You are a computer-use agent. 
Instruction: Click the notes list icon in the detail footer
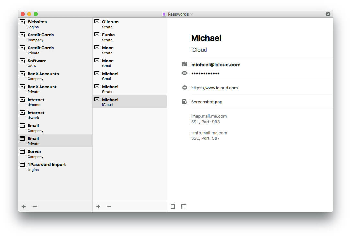(x=184, y=207)
